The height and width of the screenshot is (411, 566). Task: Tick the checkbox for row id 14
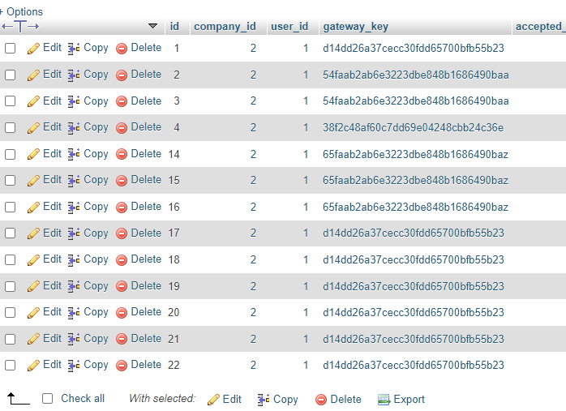point(10,154)
